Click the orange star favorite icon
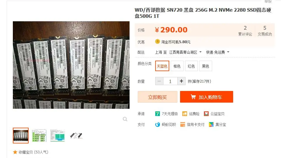The height and width of the screenshot is (158, 281). pos(15,152)
